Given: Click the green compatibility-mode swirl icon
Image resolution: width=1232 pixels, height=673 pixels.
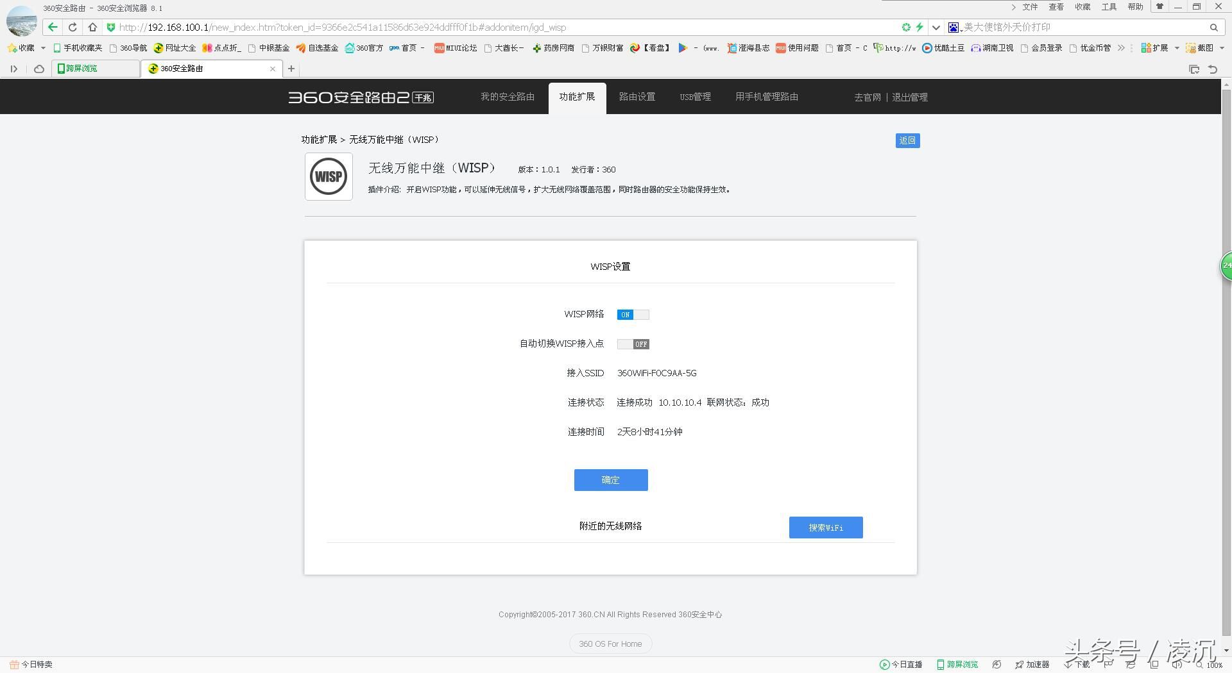Looking at the screenshot, I should tap(906, 27).
